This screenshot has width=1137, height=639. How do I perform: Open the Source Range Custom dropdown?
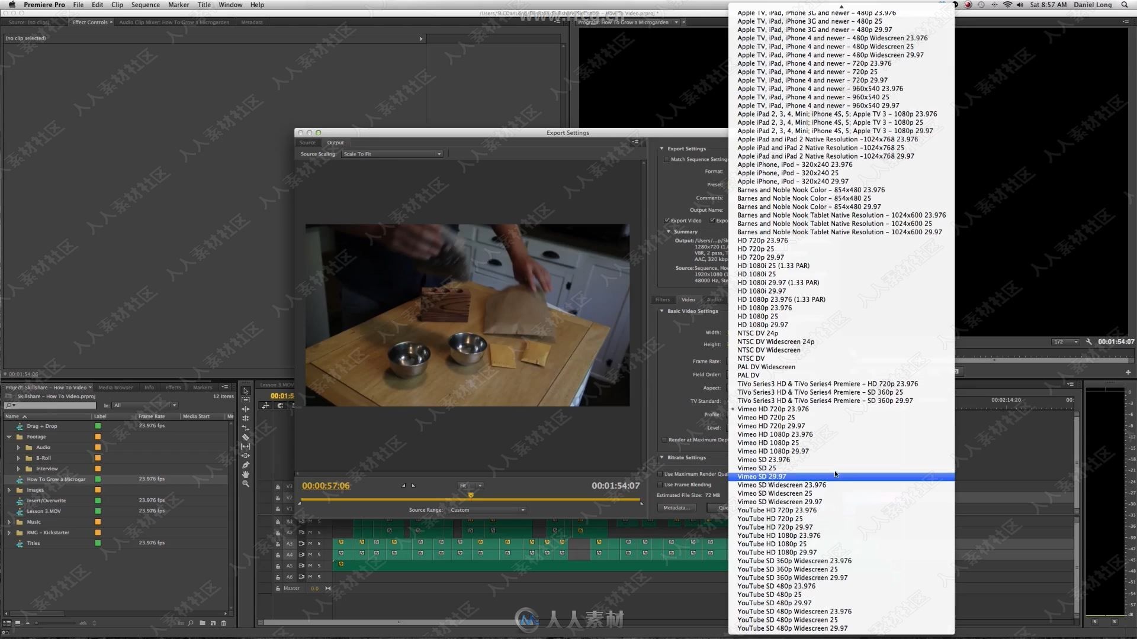pyautogui.click(x=487, y=510)
